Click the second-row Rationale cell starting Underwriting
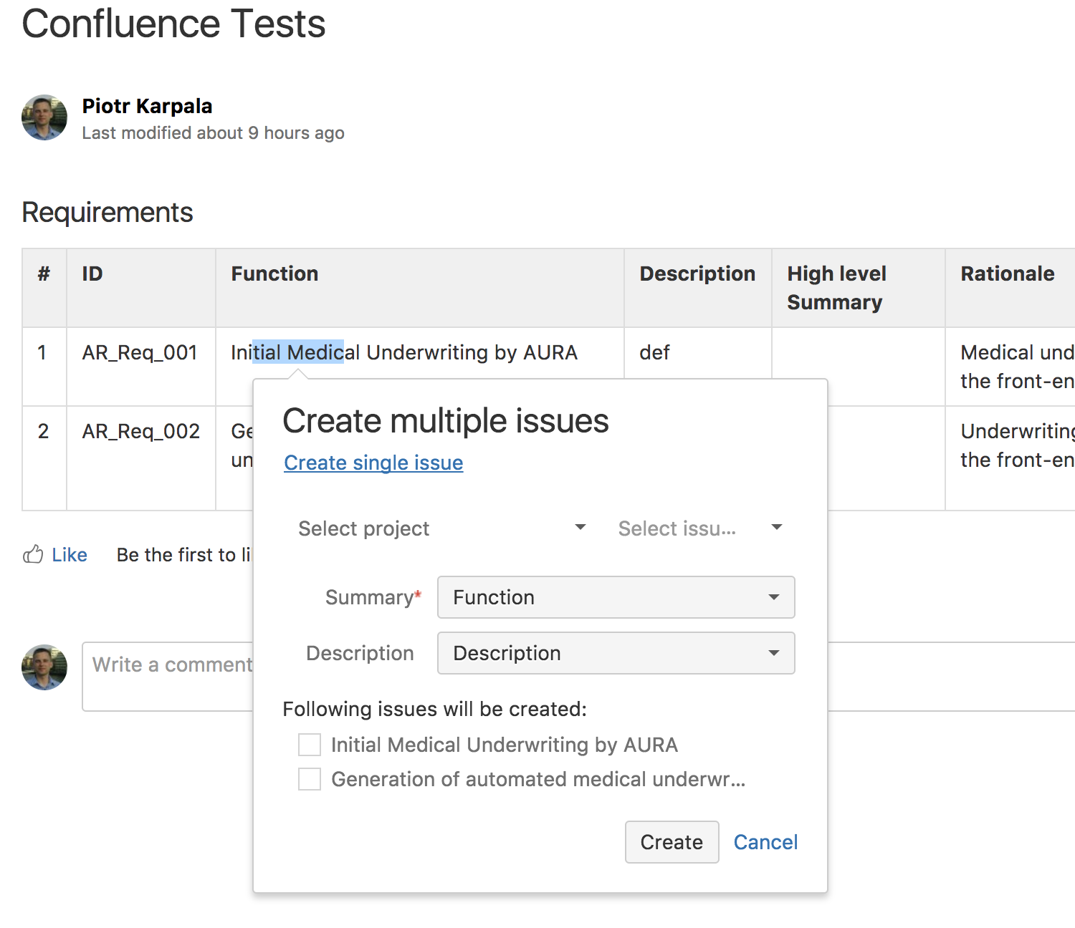1075x928 pixels. click(1010, 458)
